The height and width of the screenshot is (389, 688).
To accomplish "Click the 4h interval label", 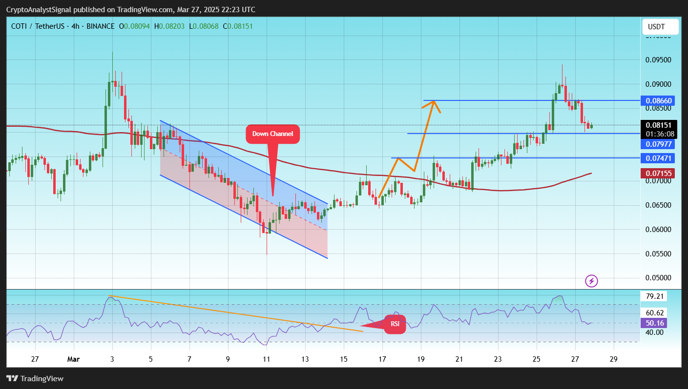I will pyautogui.click(x=75, y=26).
